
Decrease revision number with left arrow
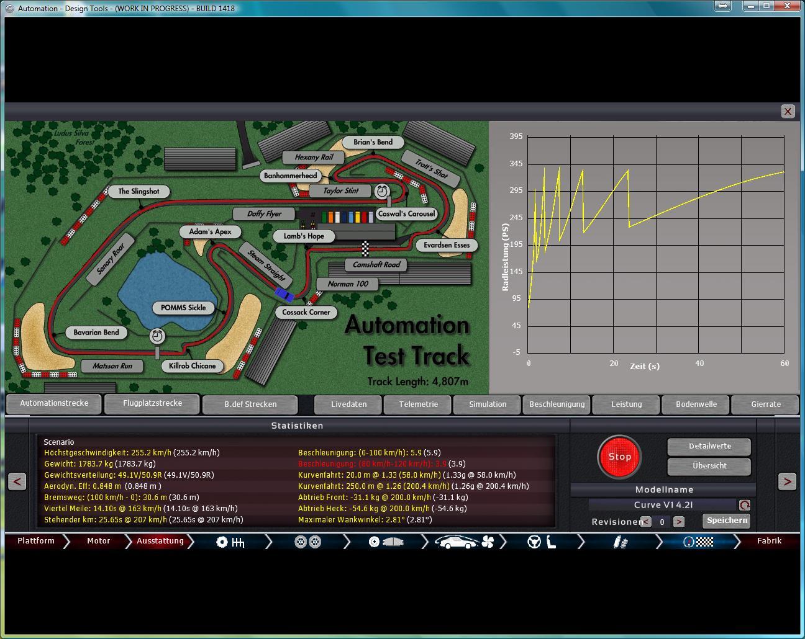646,522
